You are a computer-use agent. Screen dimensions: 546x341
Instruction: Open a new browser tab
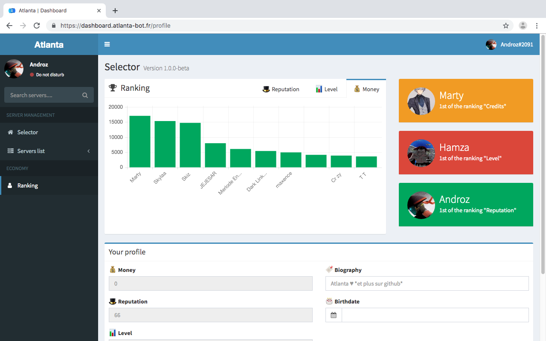coord(115,11)
